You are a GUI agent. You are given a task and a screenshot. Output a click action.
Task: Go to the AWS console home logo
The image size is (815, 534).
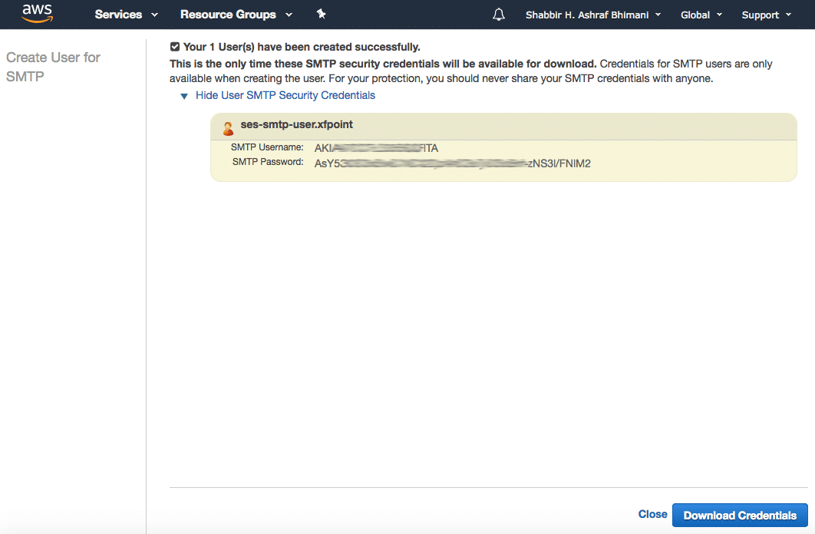(x=38, y=14)
